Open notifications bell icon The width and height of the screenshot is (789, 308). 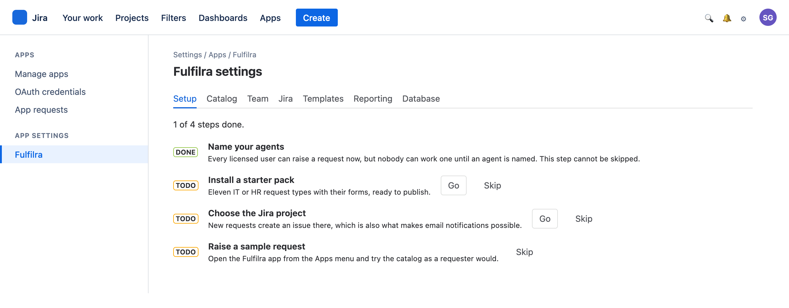pyautogui.click(x=727, y=18)
